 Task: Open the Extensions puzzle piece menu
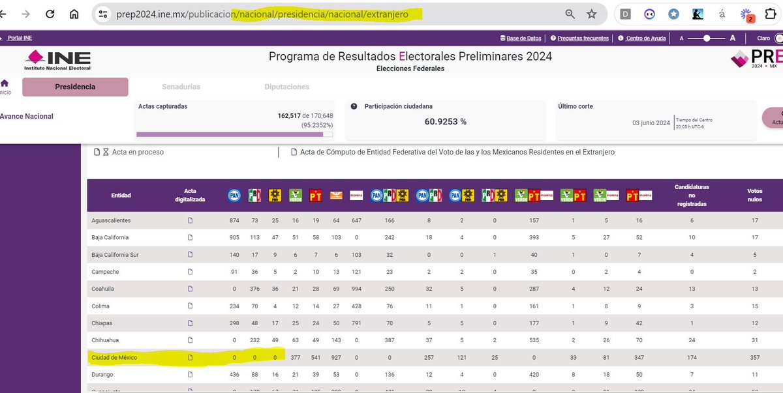point(771,14)
